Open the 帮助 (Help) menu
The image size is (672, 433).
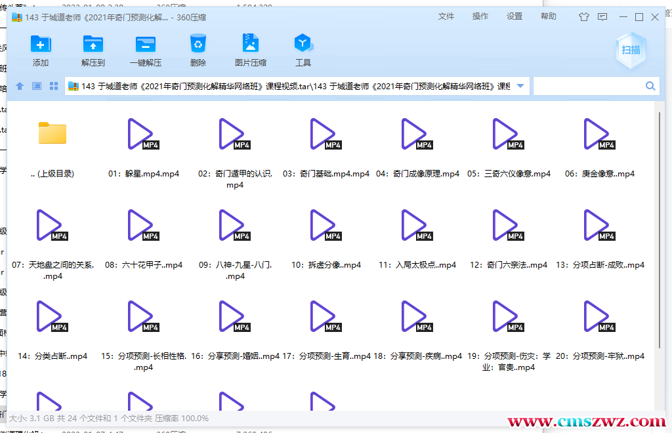[x=548, y=16]
